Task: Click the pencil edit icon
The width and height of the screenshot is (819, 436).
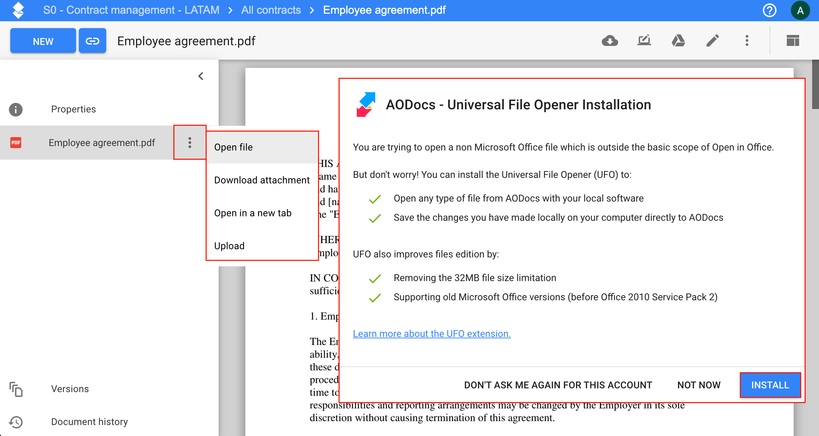Action: coord(712,41)
